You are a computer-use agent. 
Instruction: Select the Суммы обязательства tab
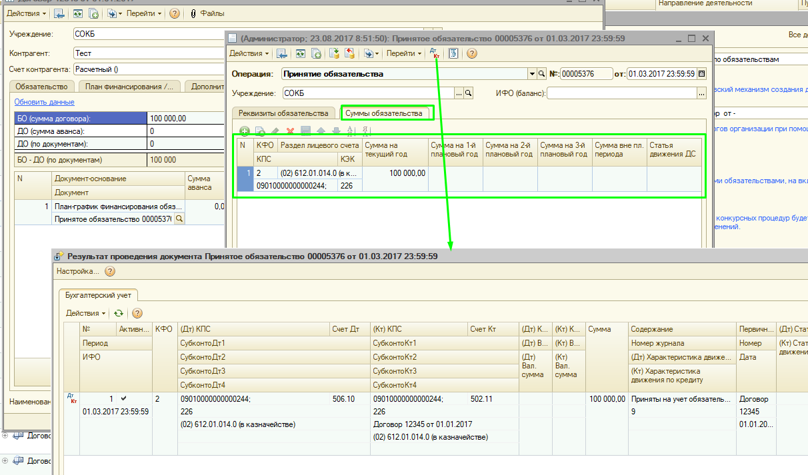(384, 113)
